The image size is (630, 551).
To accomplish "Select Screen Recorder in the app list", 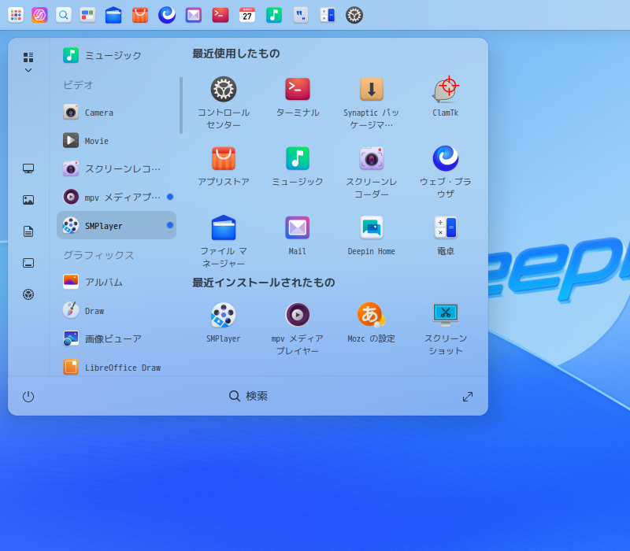I will pyautogui.click(x=117, y=168).
